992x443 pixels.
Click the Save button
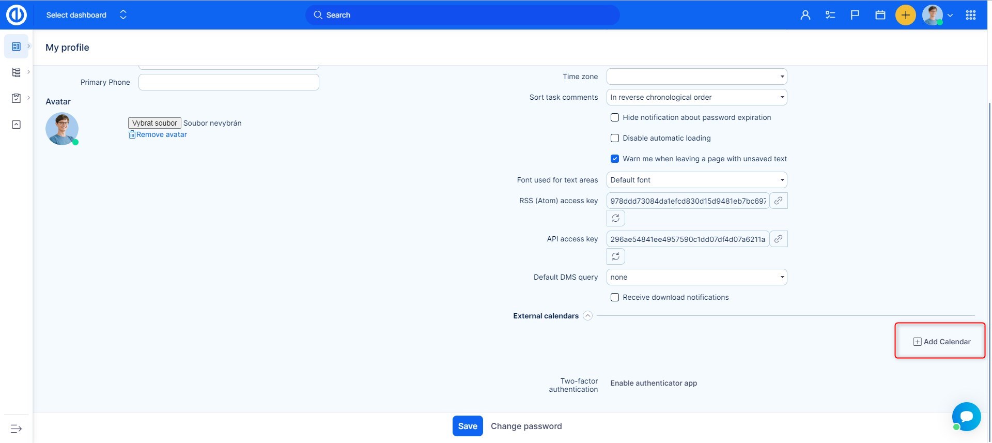468,426
